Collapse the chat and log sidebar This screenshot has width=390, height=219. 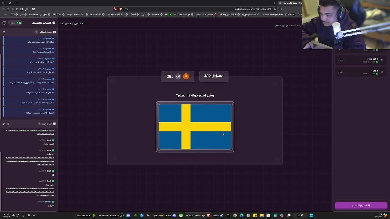(4, 23)
